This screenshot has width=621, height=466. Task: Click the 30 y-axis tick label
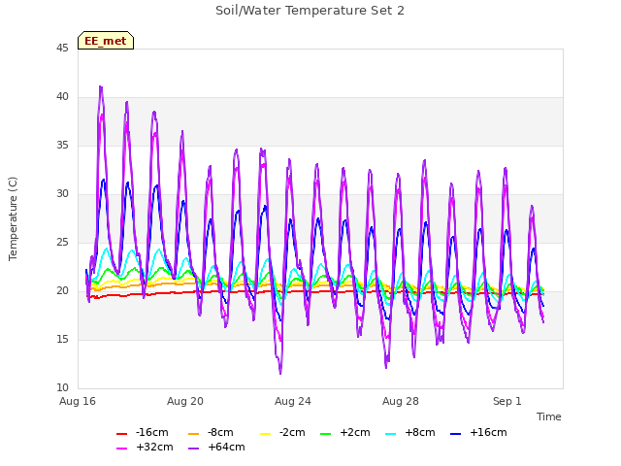click(62, 194)
